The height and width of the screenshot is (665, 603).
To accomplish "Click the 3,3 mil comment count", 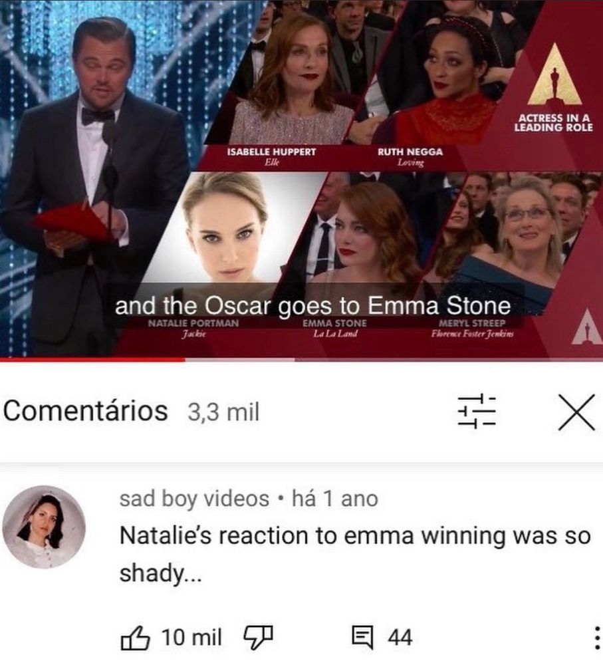I will (223, 412).
